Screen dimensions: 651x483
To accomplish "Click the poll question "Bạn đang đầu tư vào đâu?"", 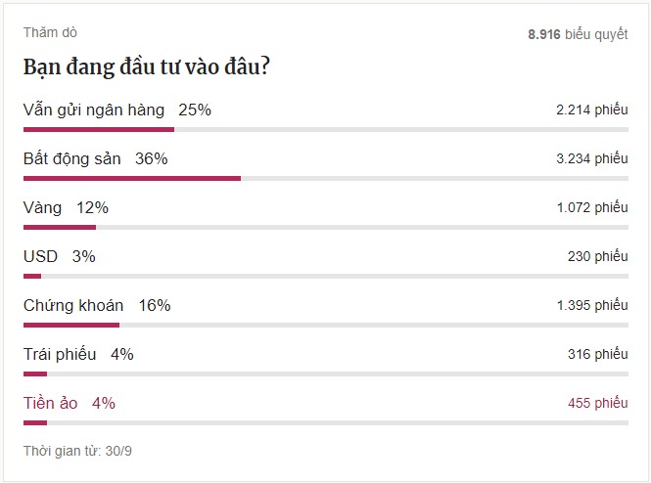I will click(x=147, y=67).
